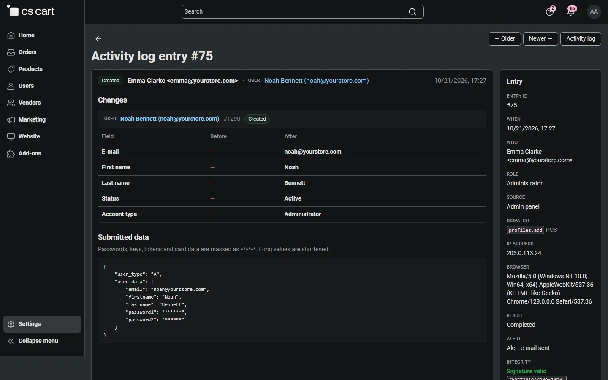This screenshot has height=380, width=608.
Task: Click the Marketing megaphone icon
Action: click(x=11, y=120)
